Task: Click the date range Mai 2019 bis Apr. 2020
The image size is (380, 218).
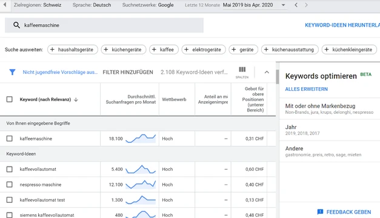Action: pos(248,5)
